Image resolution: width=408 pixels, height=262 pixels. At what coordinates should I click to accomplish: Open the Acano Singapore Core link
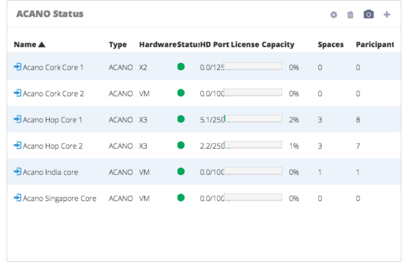[60, 199]
